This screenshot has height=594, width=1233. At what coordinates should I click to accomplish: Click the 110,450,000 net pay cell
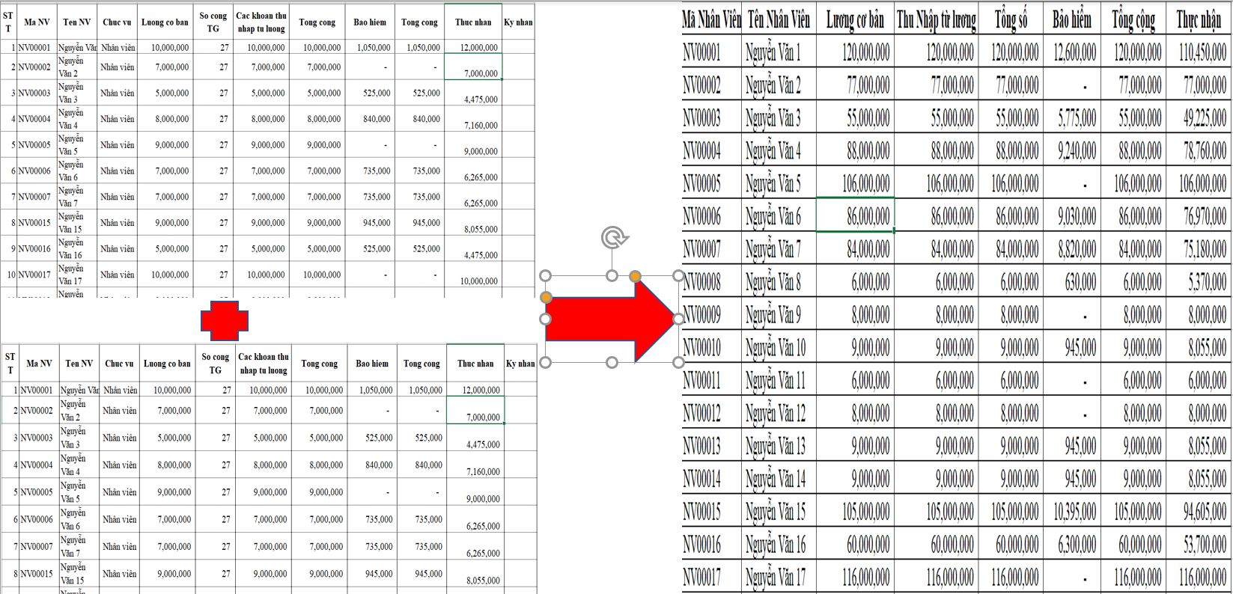[1201, 52]
